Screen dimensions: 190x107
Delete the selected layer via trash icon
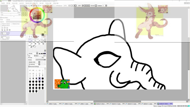pyautogui.click(x=9, y=30)
